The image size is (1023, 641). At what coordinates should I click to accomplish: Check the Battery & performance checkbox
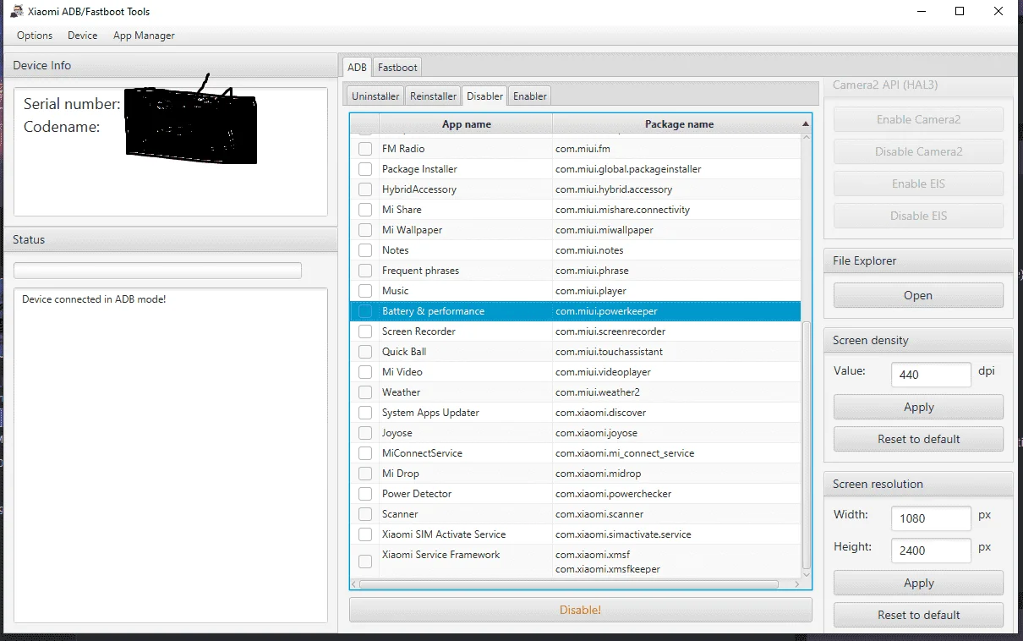point(365,311)
